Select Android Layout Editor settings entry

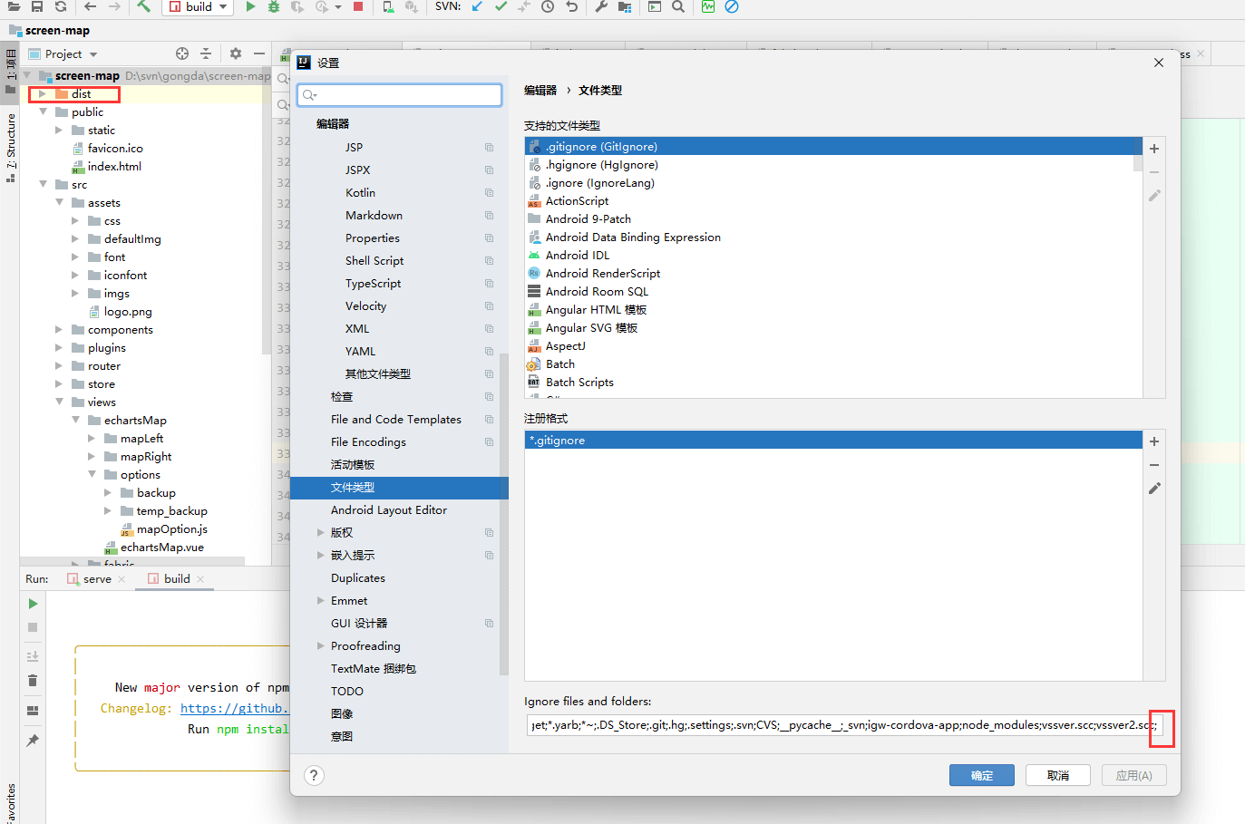click(x=388, y=510)
